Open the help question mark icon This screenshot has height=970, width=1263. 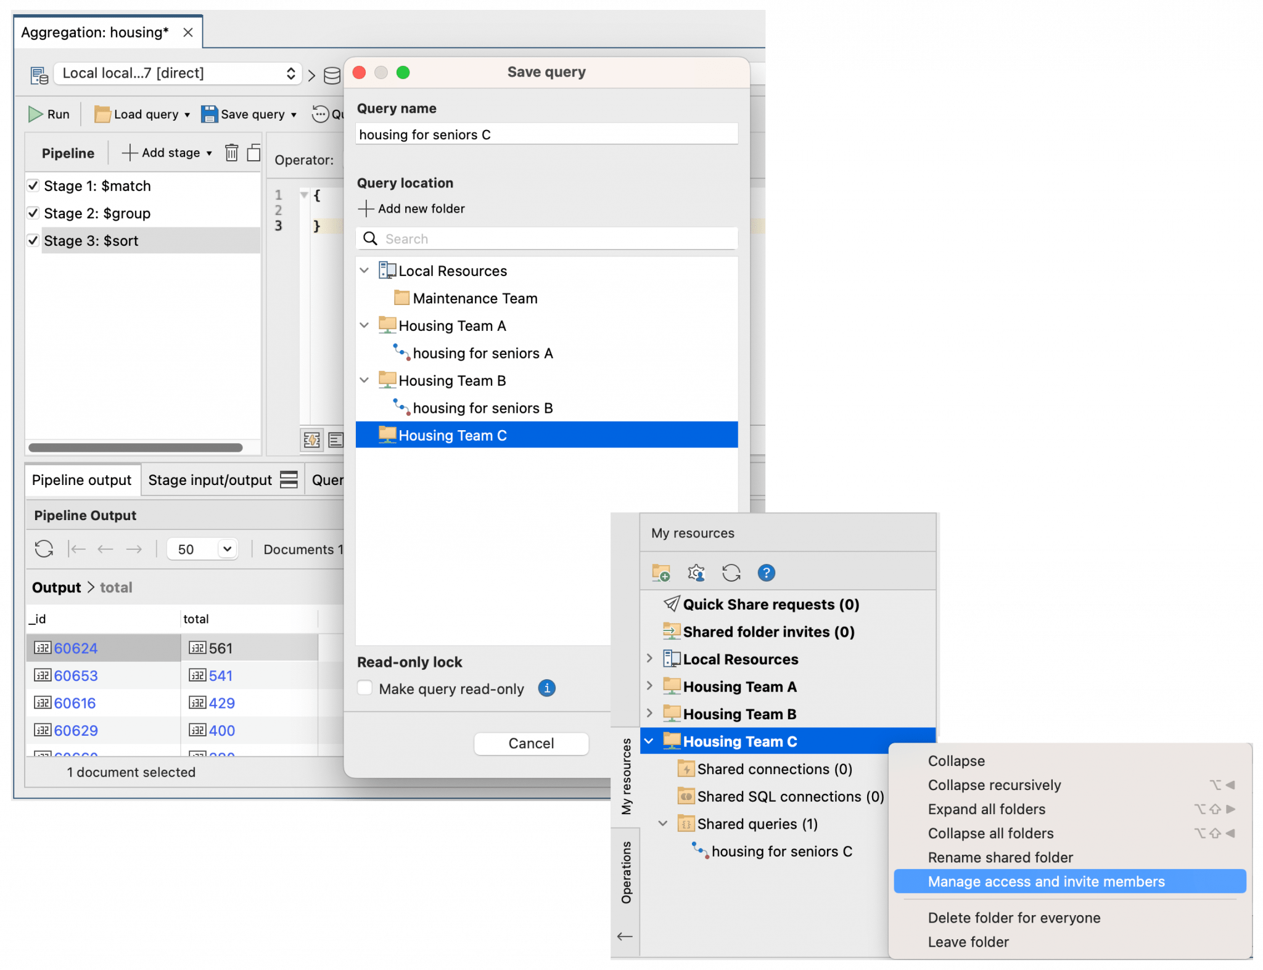tap(767, 573)
